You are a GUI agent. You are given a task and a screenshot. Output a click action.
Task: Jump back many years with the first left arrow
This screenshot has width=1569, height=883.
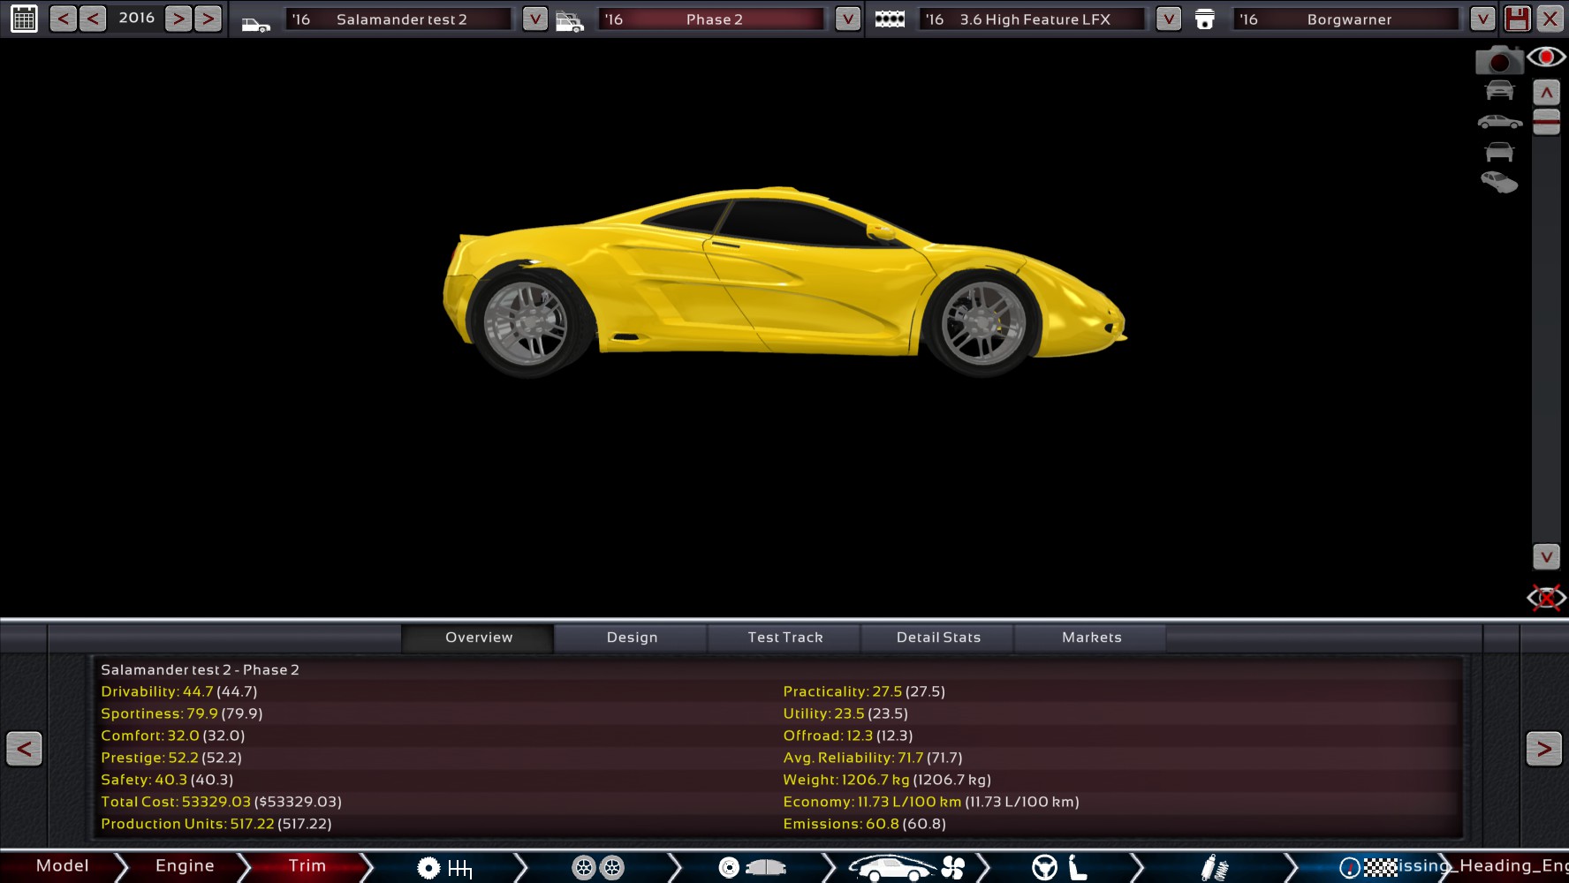(63, 19)
